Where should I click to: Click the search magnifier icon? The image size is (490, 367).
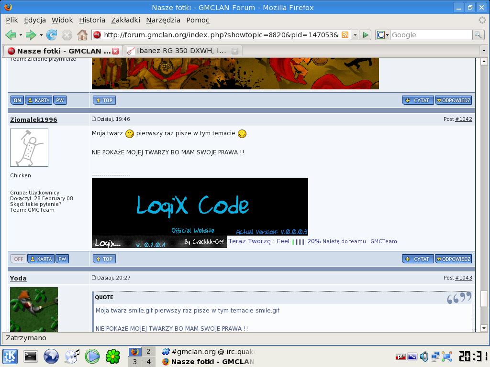tap(478, 35)
